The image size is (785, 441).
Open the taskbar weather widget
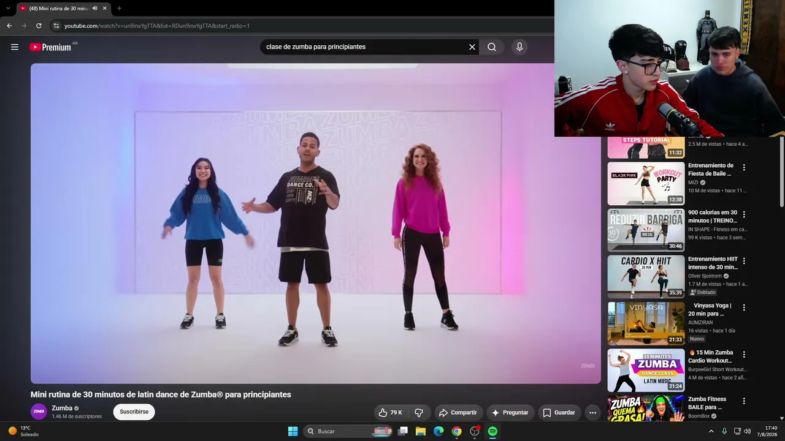point(23,431)
